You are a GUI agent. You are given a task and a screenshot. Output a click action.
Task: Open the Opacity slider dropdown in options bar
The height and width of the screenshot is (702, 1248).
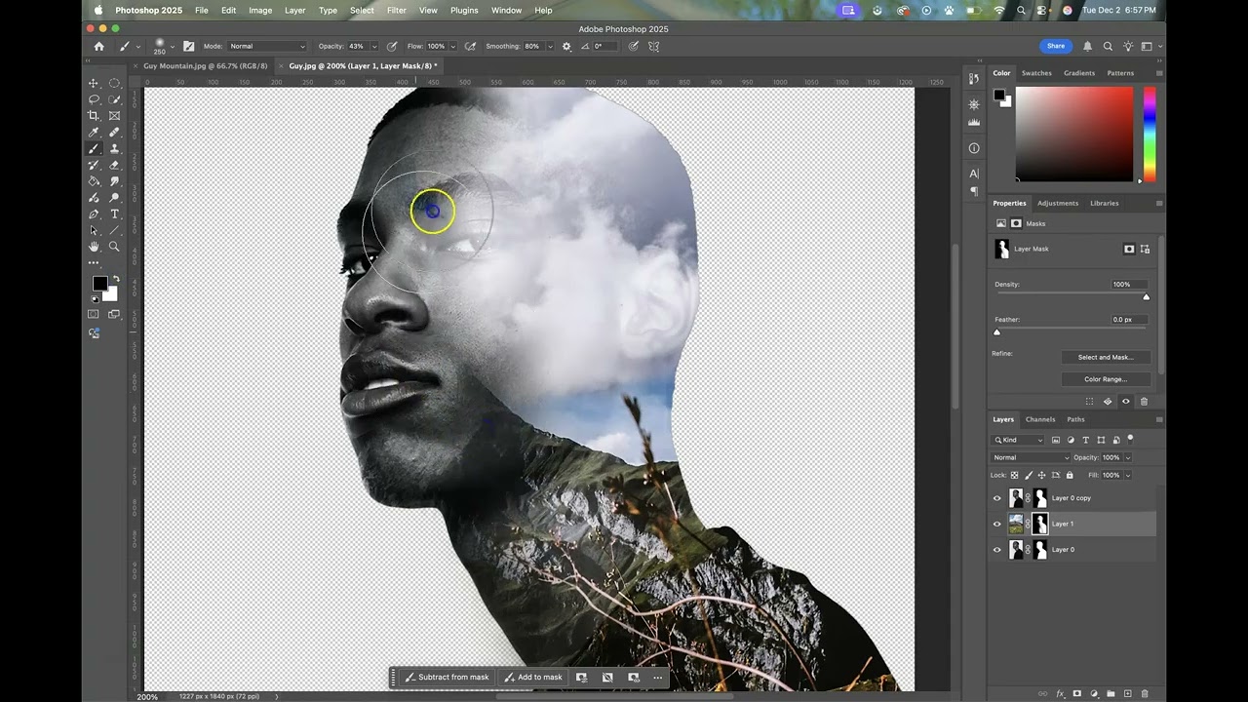tap(373, 46)
